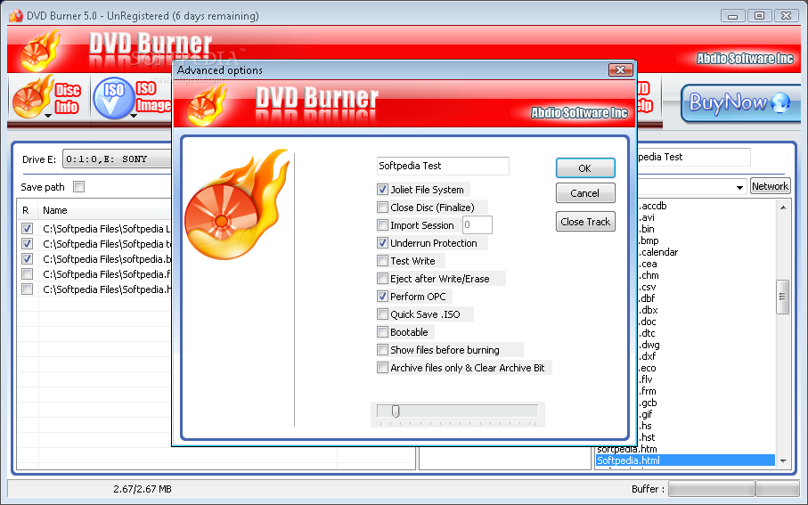Screen dimensions: 808x505
Task: Maximize the DVD Burner main window
Action: click(x=759, y=16)
